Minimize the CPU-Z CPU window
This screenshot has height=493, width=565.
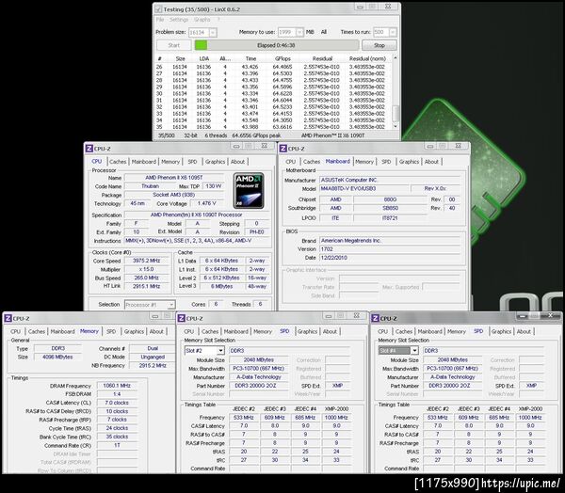tap(236, 146)
